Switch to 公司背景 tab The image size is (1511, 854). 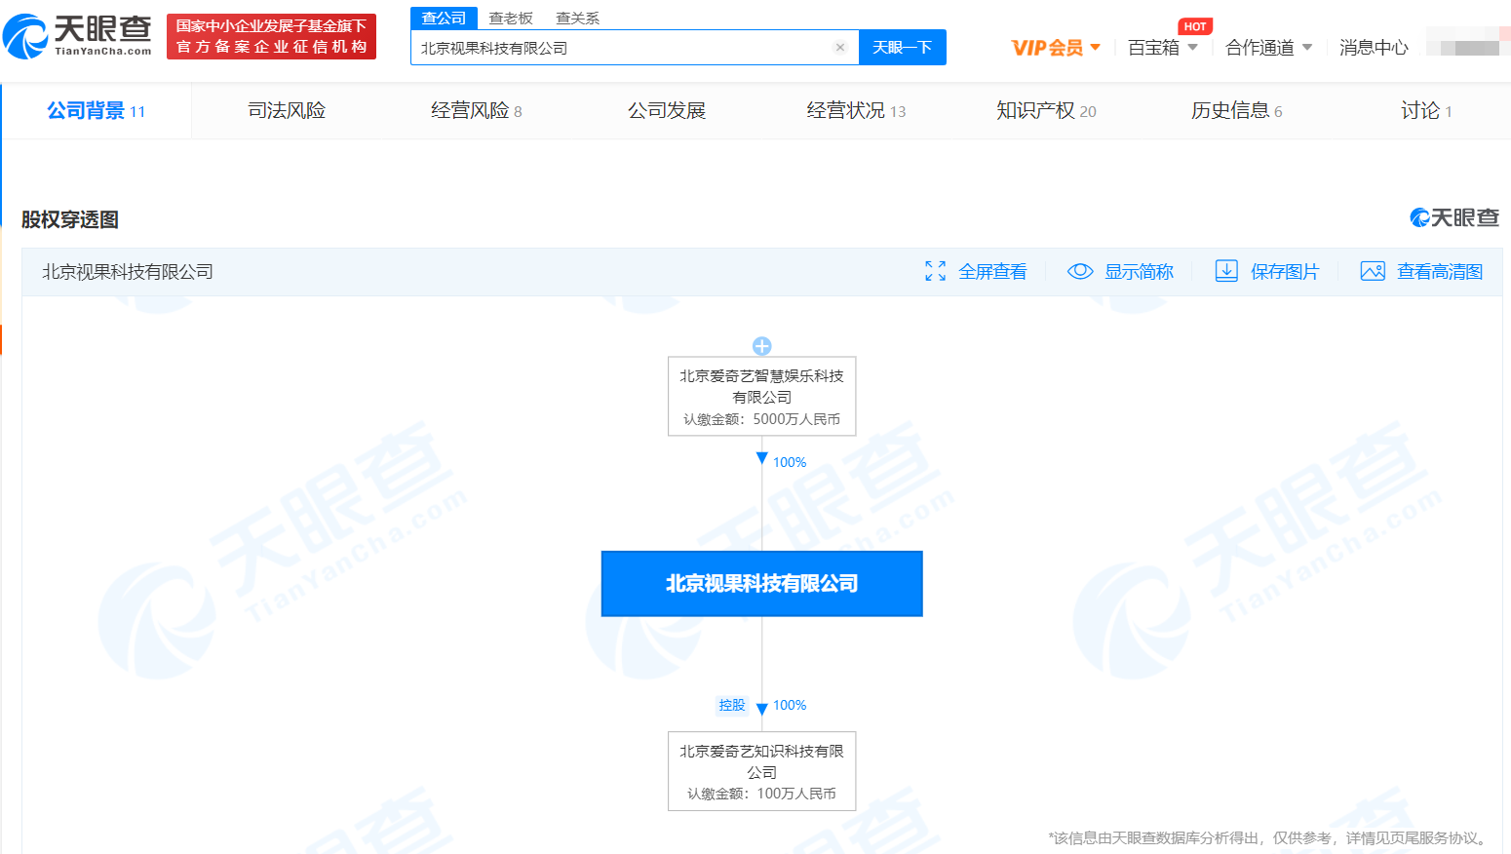(96, 111)
